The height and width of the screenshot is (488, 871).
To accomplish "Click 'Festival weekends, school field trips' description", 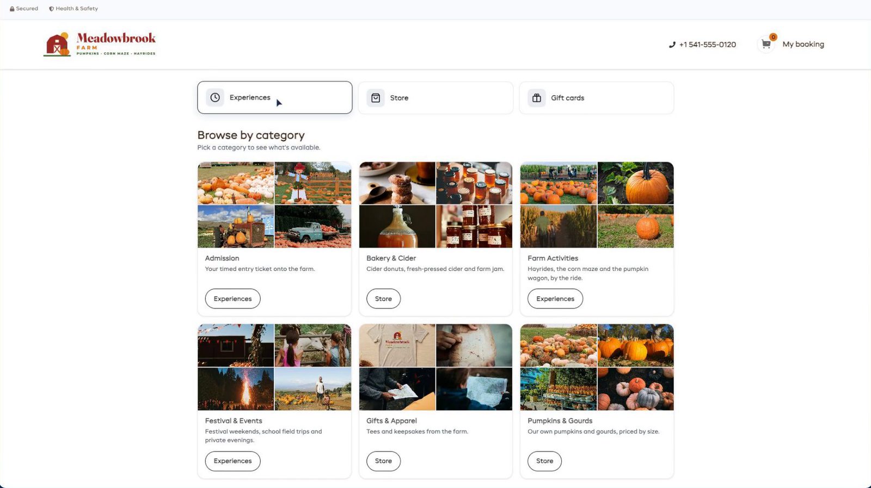I will (x=263, y=436).
